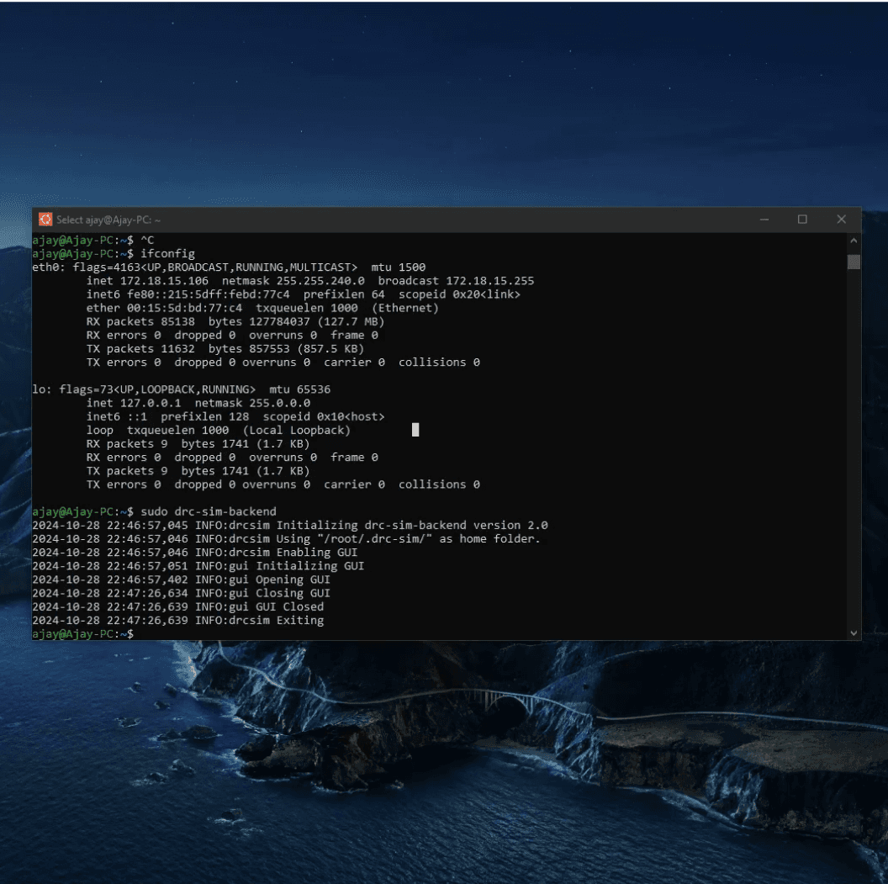Click the 'mtu 1500' value

click(x=399, y=267)
